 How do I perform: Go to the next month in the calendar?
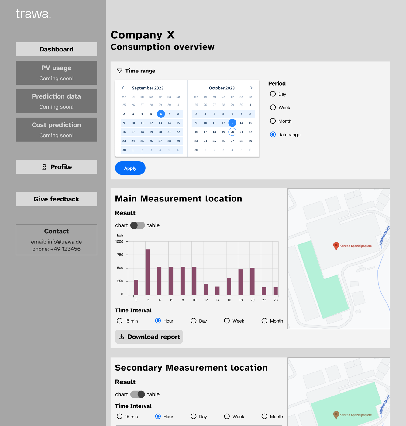pos(251,88)
